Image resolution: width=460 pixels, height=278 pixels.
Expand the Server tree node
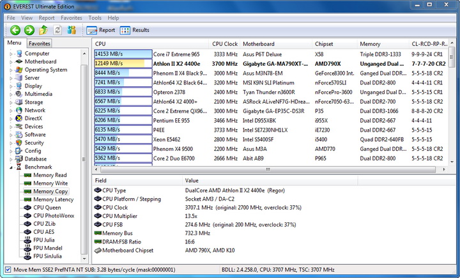[x=11, y=79]
